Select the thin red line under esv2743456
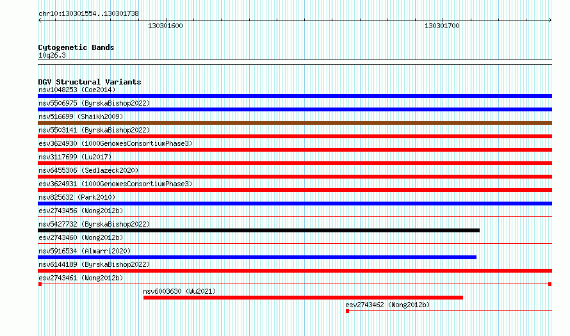The height and width of the screenshot is (336, 570). (x=295, y=217)
